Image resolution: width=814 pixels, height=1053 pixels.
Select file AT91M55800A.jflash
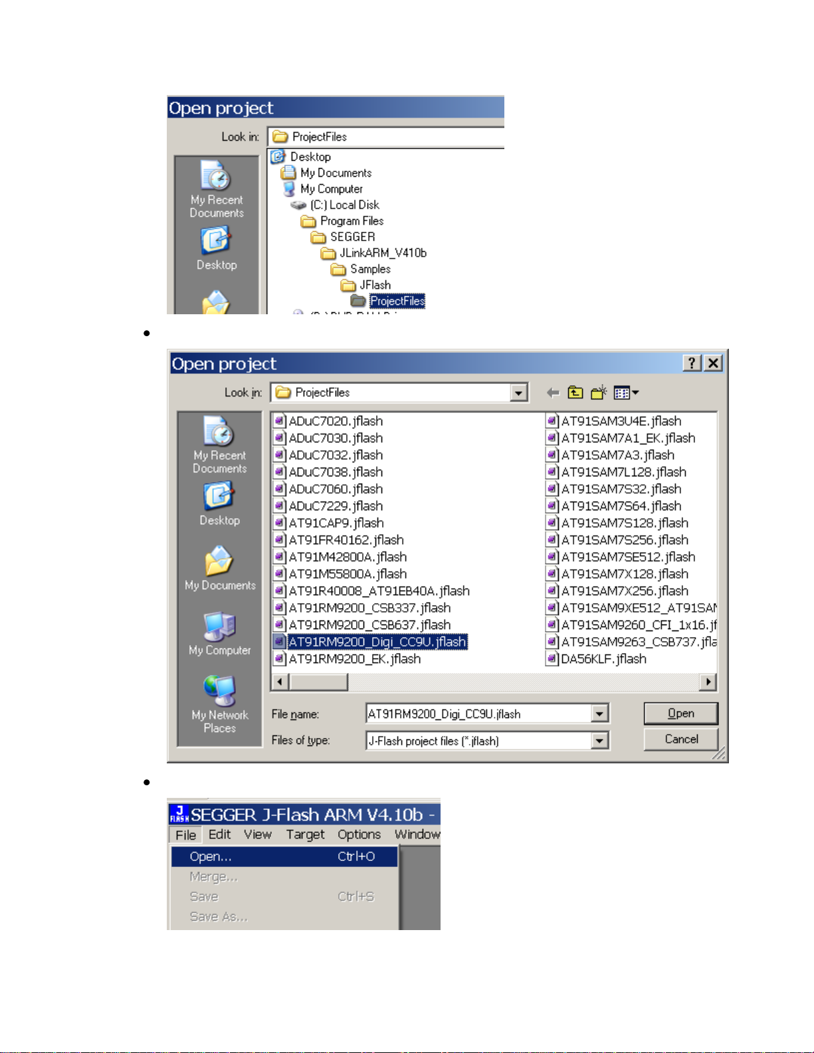point(341,574)
